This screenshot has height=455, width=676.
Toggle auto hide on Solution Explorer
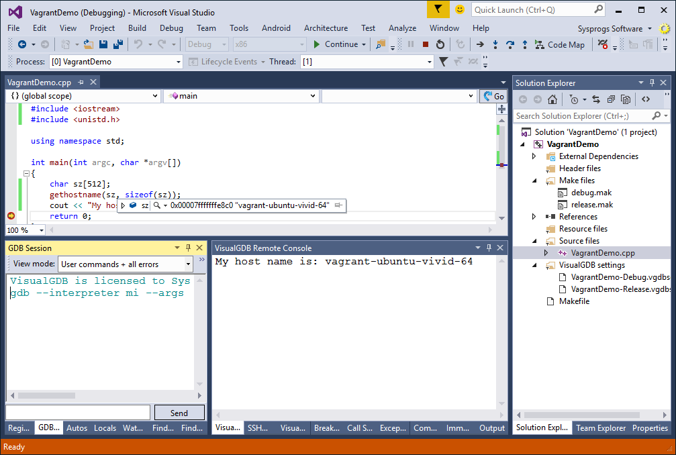point(652,83)
